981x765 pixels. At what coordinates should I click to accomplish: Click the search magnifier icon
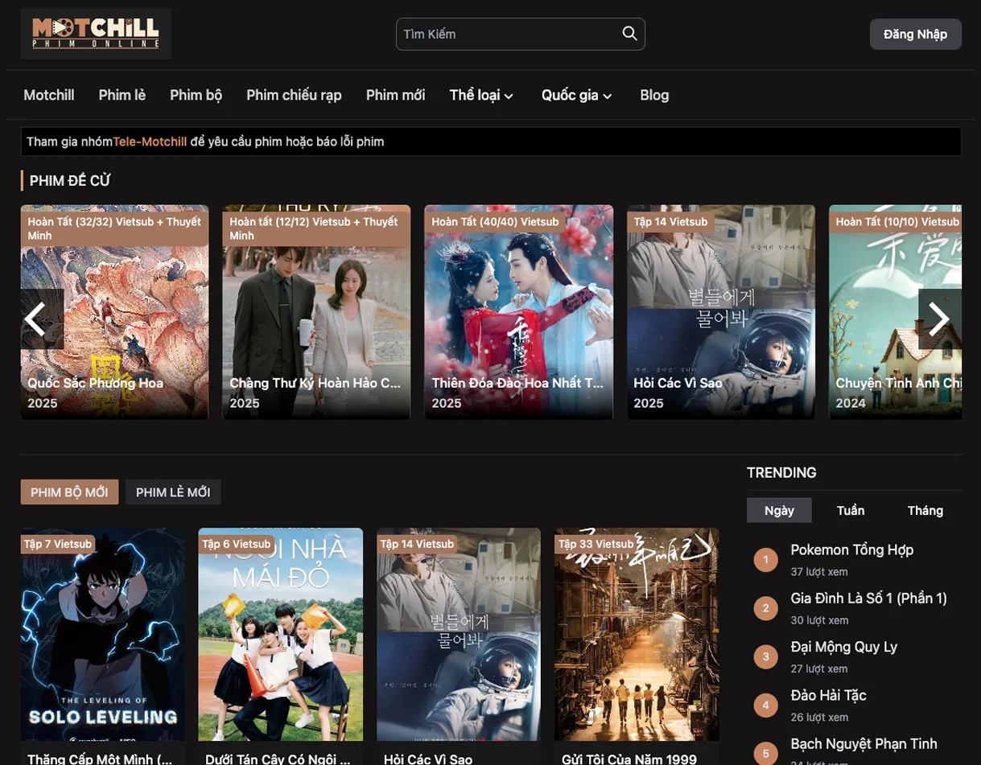[629, 33]
